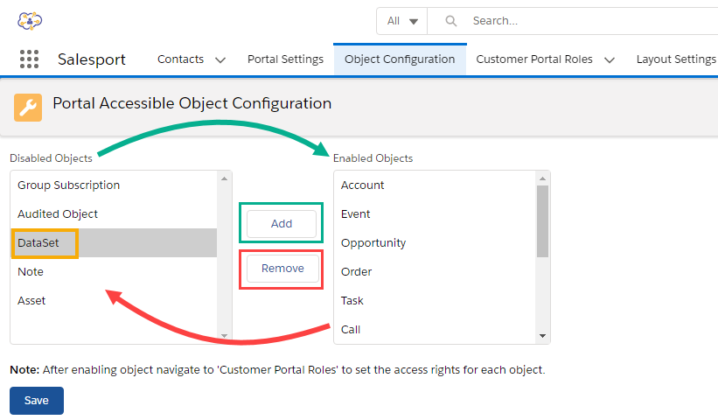The width and height of the screenshot is (718, 420).
Task: Click the Enabled Objects scrollbar thumb
Action: click(543, 220)
